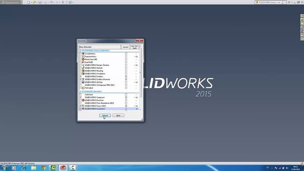This screenshot has width=304, height=171.
Task: Click the Tamam button
Action: (105, 115)
